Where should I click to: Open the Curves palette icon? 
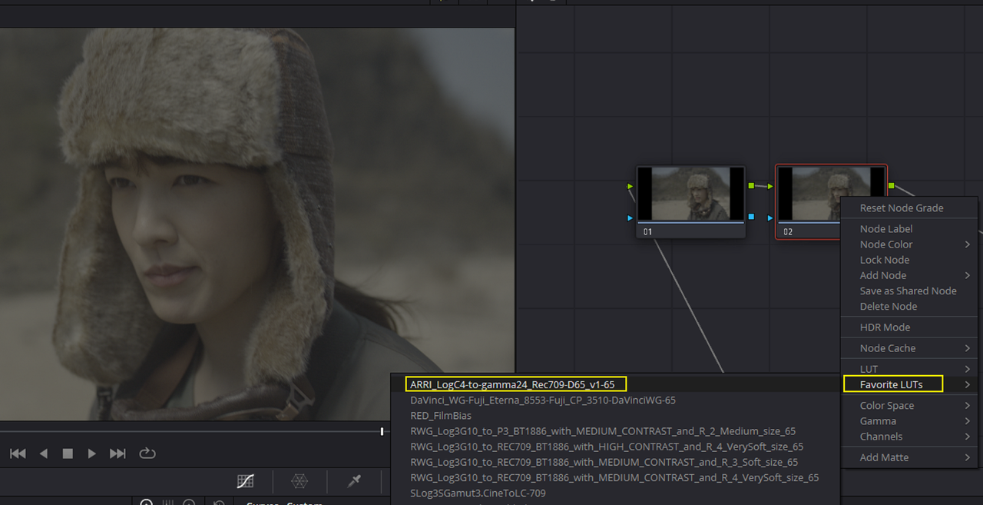pos(245,481)
